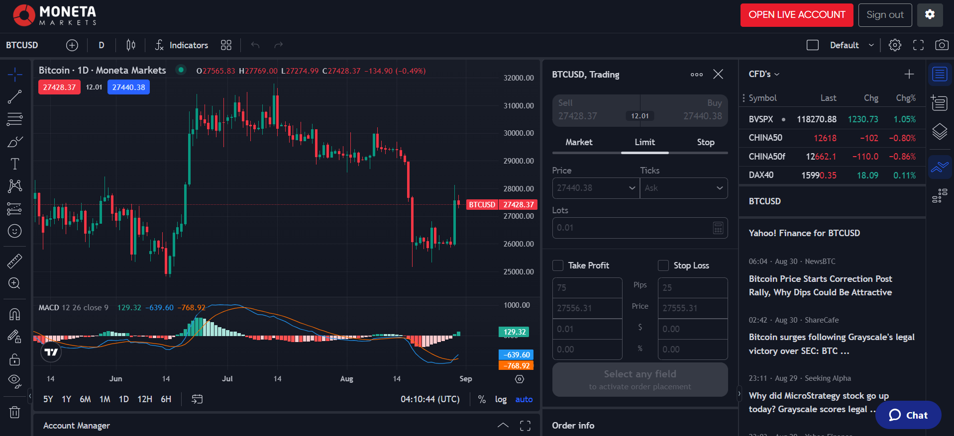The width and height of the screenshot is (954, 436).
Task: Activate the zoom in tool
Action: click(x=15, y=283)
